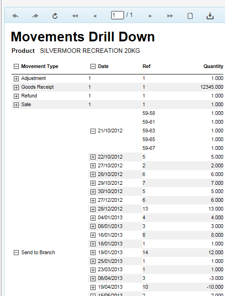Click the Ref column header
226x296 pixels.
pyautogui.click(x=147, y=66)
